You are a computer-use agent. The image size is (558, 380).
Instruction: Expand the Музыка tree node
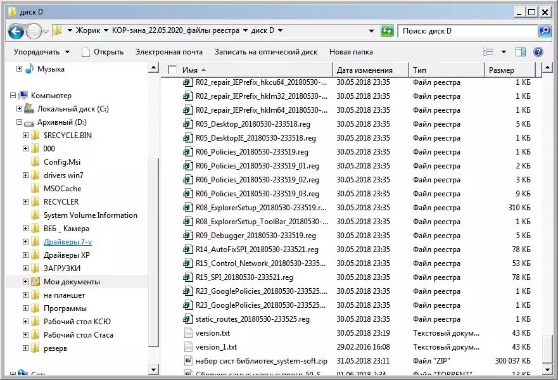(x=19, y=68)
